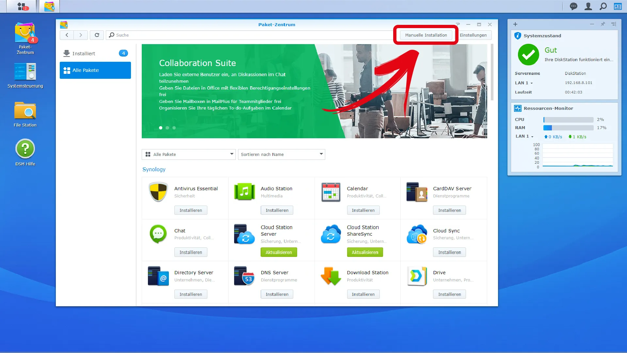
Task: Launch File Station desktop icon
Action: pyautogui.click(x=25, y=114)
